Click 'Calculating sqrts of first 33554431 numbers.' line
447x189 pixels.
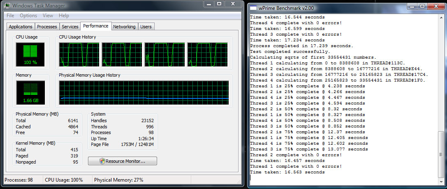(x=313, y=57)
